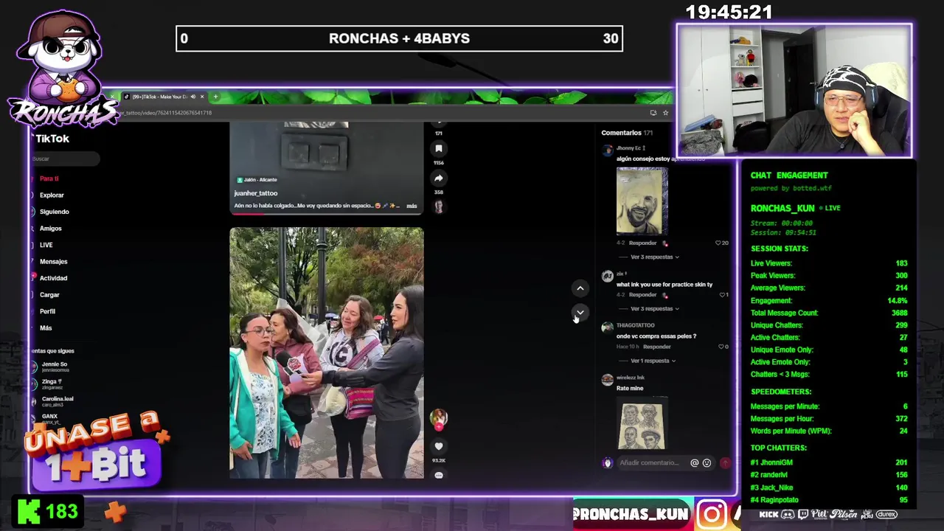Send the comment with the red arrow button
Image resolution: width=944 pixels, height=531 pixels.
(x=725, y=463)
